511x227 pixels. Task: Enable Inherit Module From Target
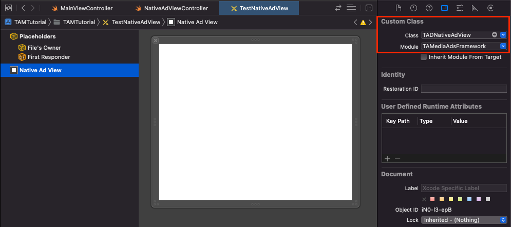coord(424,57)
